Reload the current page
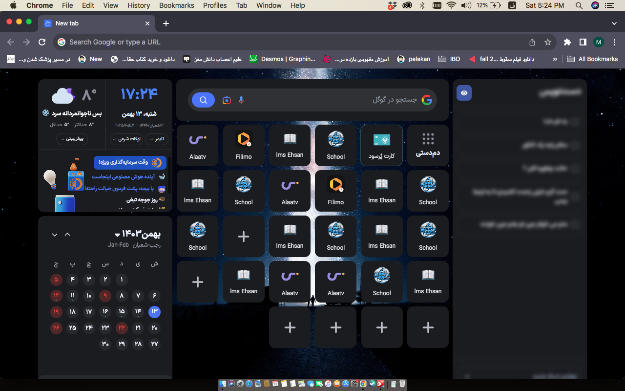Screen dimensions: 625x391 [x=42, y=42]
